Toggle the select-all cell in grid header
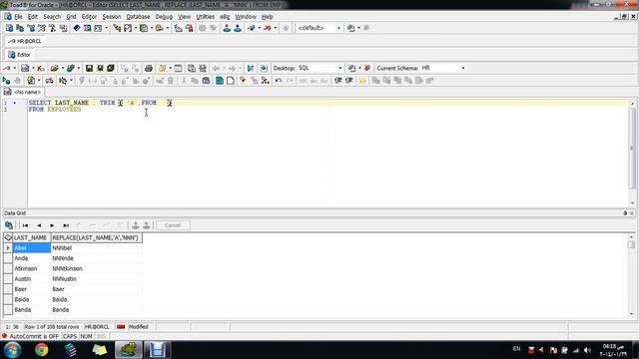Image resolution: width=639 pixels, height=359 pixels. pos(8,237)
